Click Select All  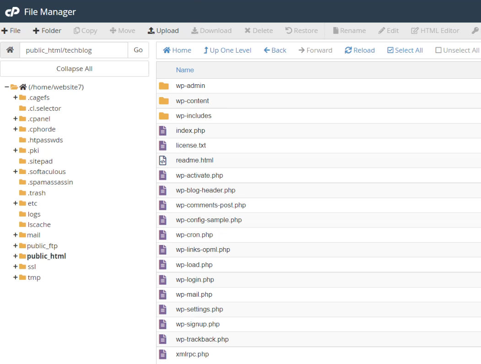(x=405, y=50)
